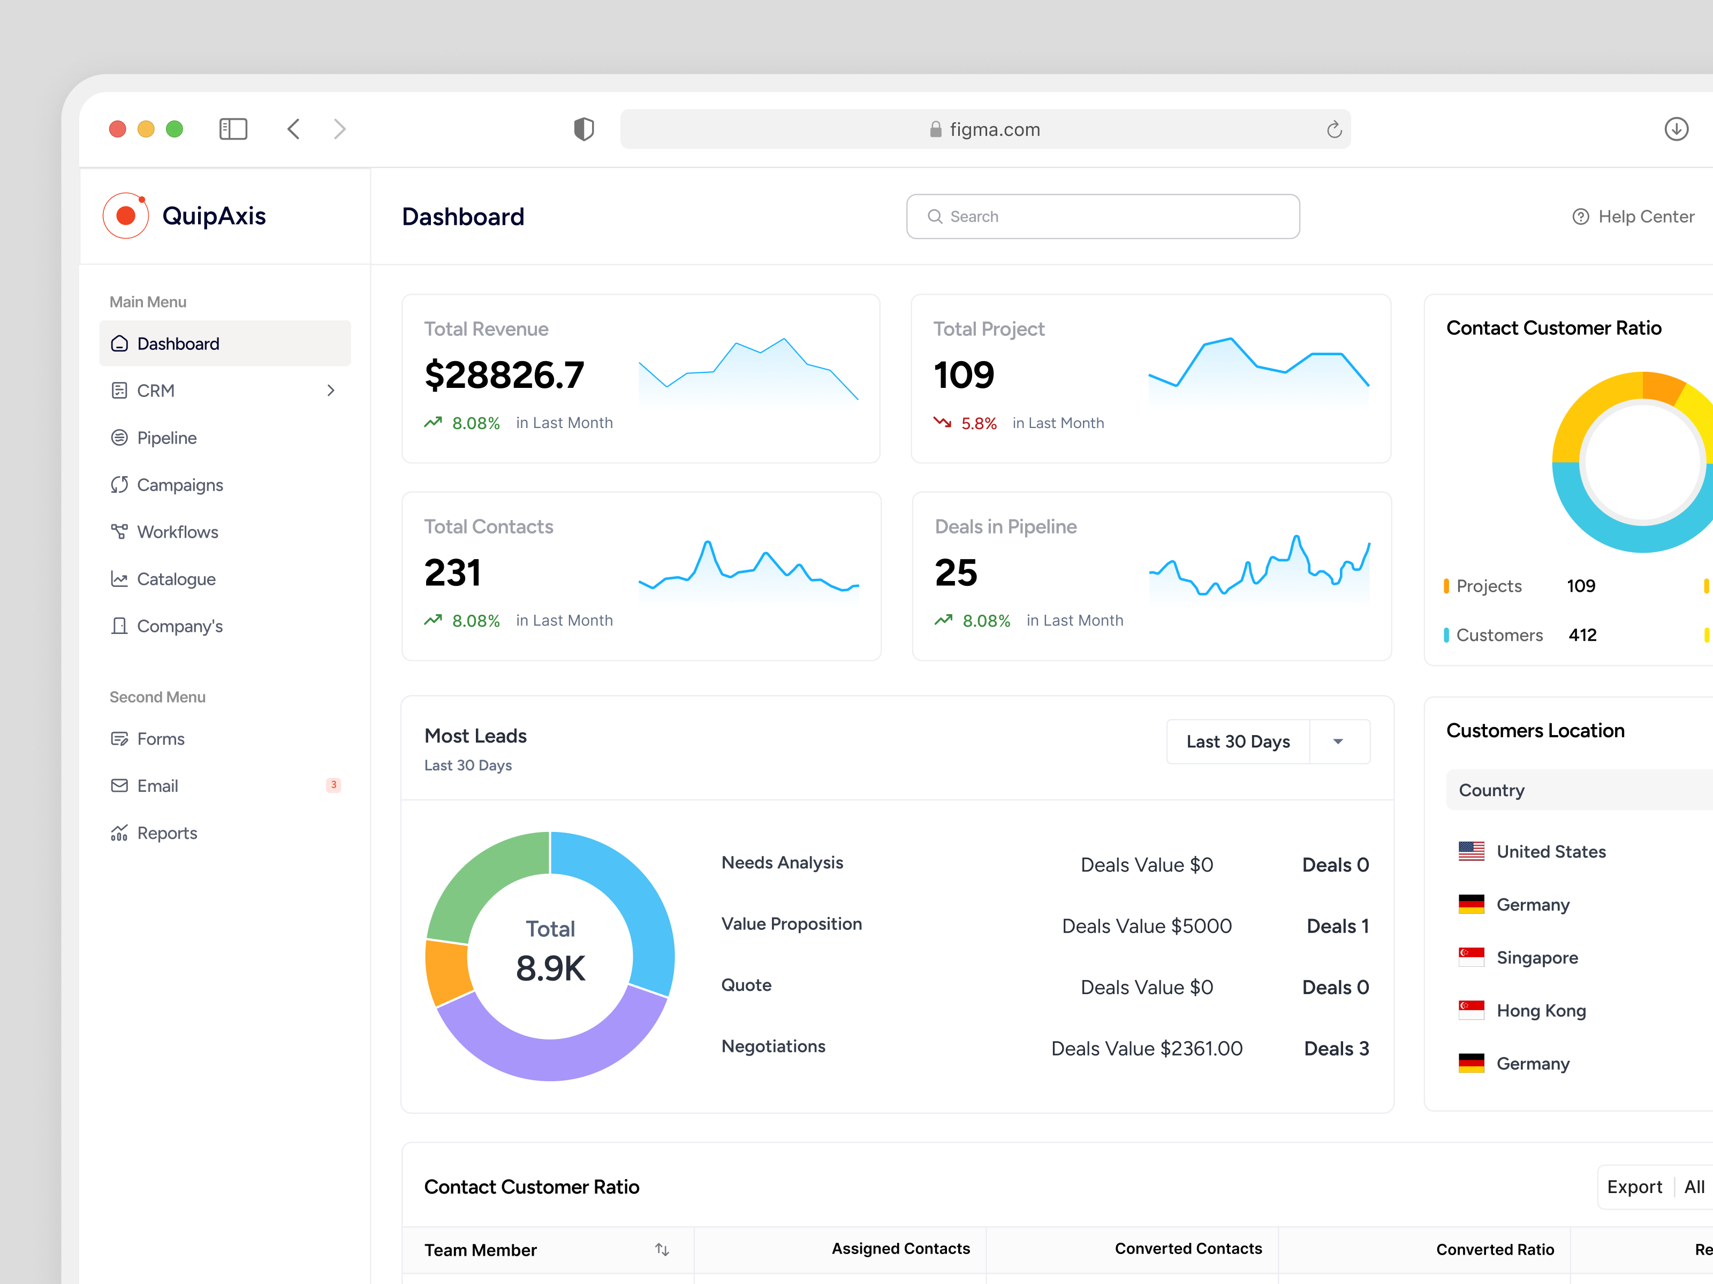Click the CRM icon in sidebar

(119, 391)
